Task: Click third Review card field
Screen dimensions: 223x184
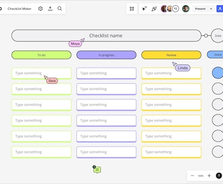Action: point(171,105)
